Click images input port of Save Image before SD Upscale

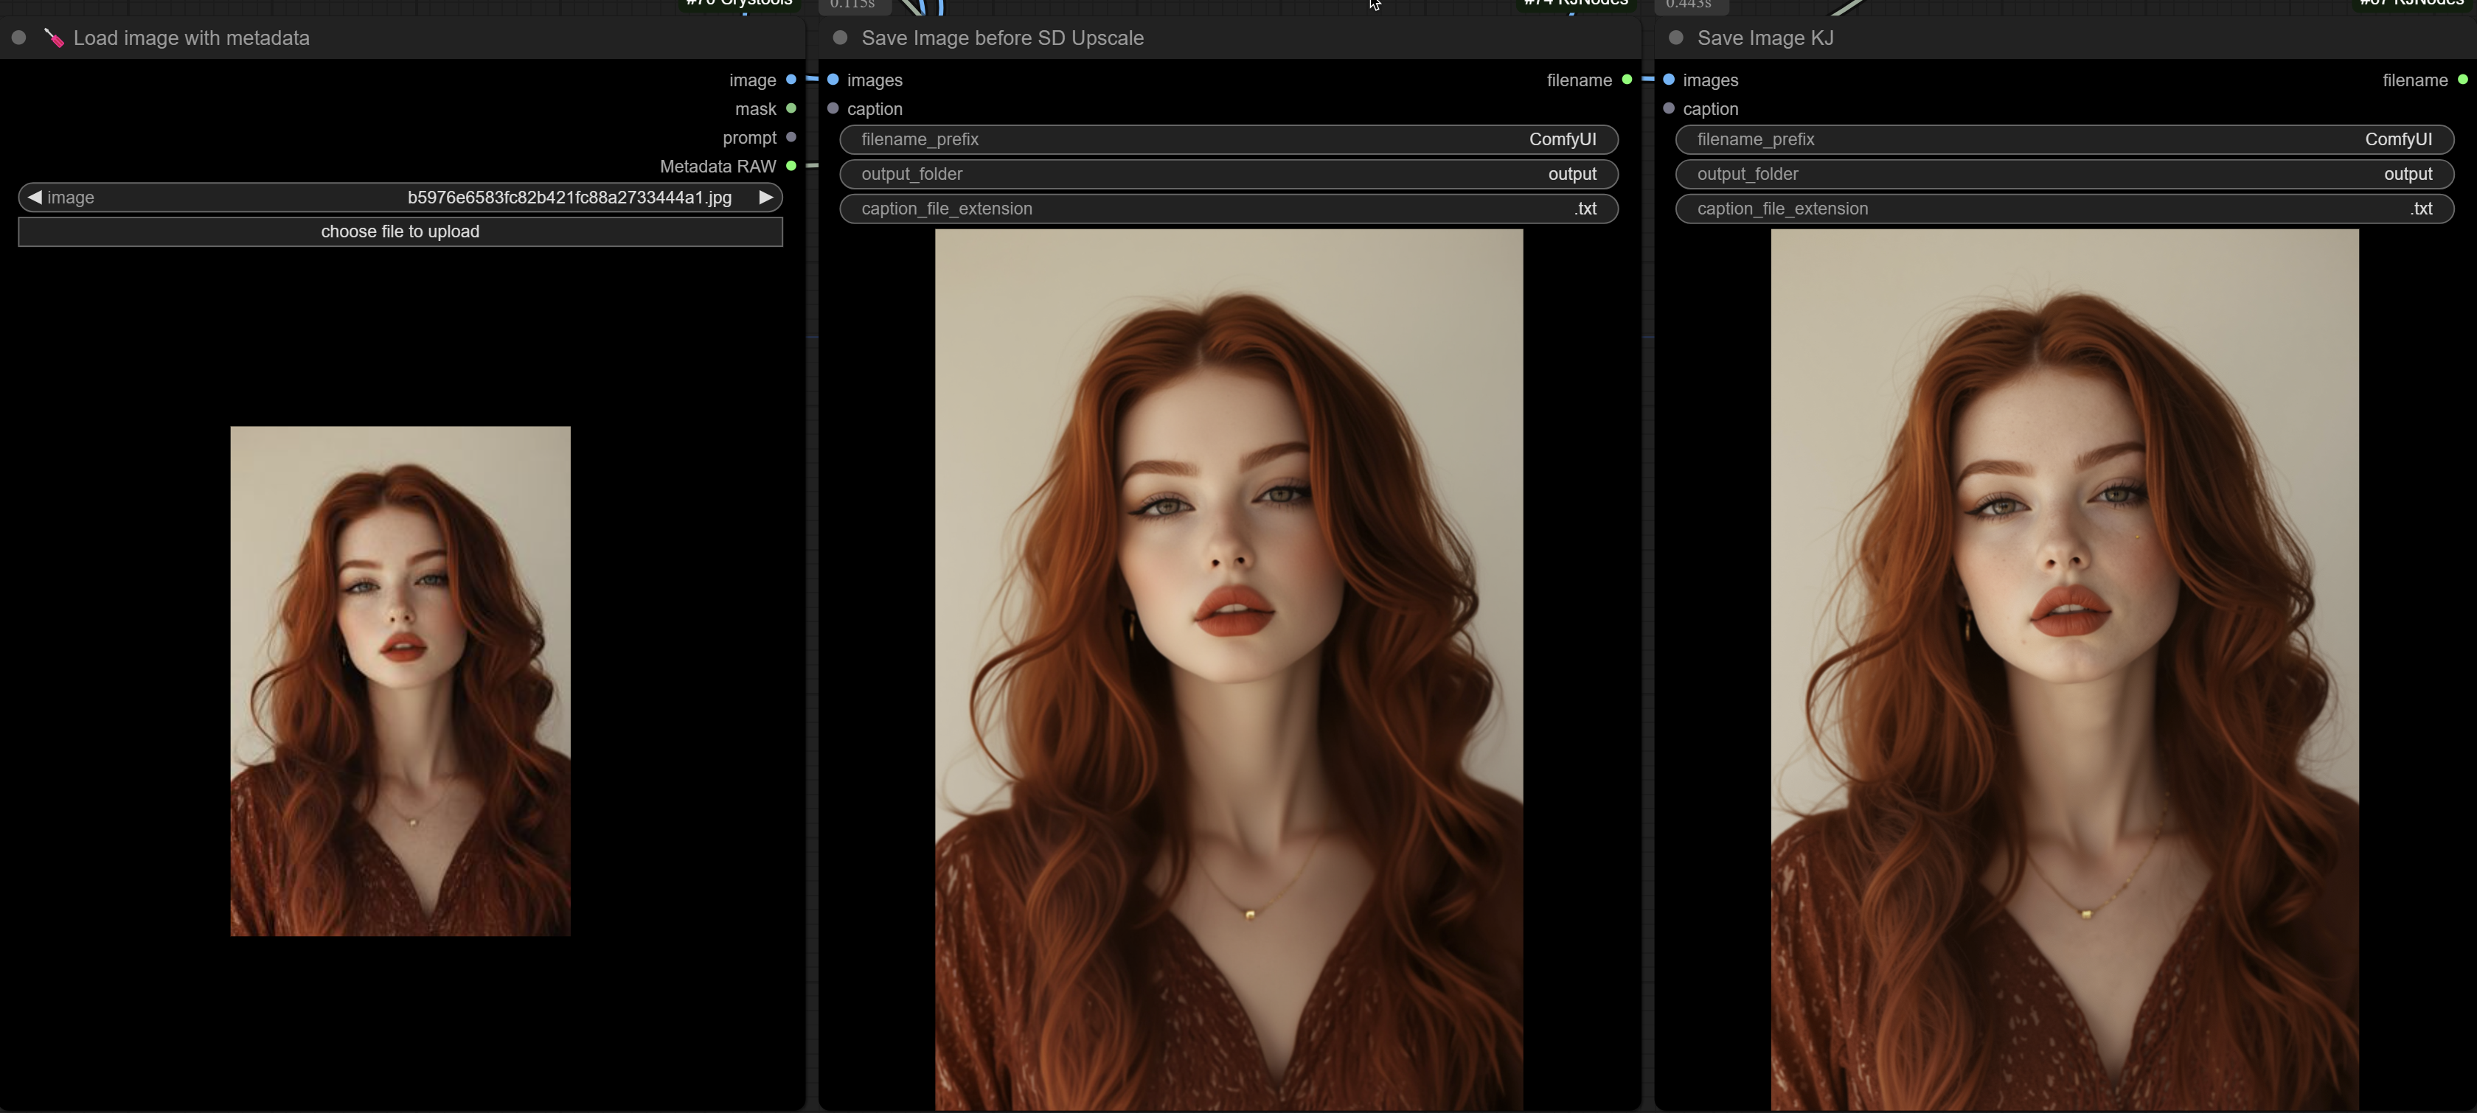click(833, 80)
